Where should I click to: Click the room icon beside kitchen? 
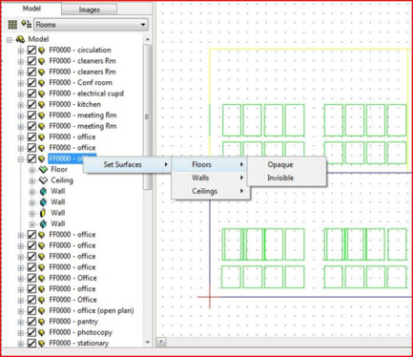[x=41, y=104]
